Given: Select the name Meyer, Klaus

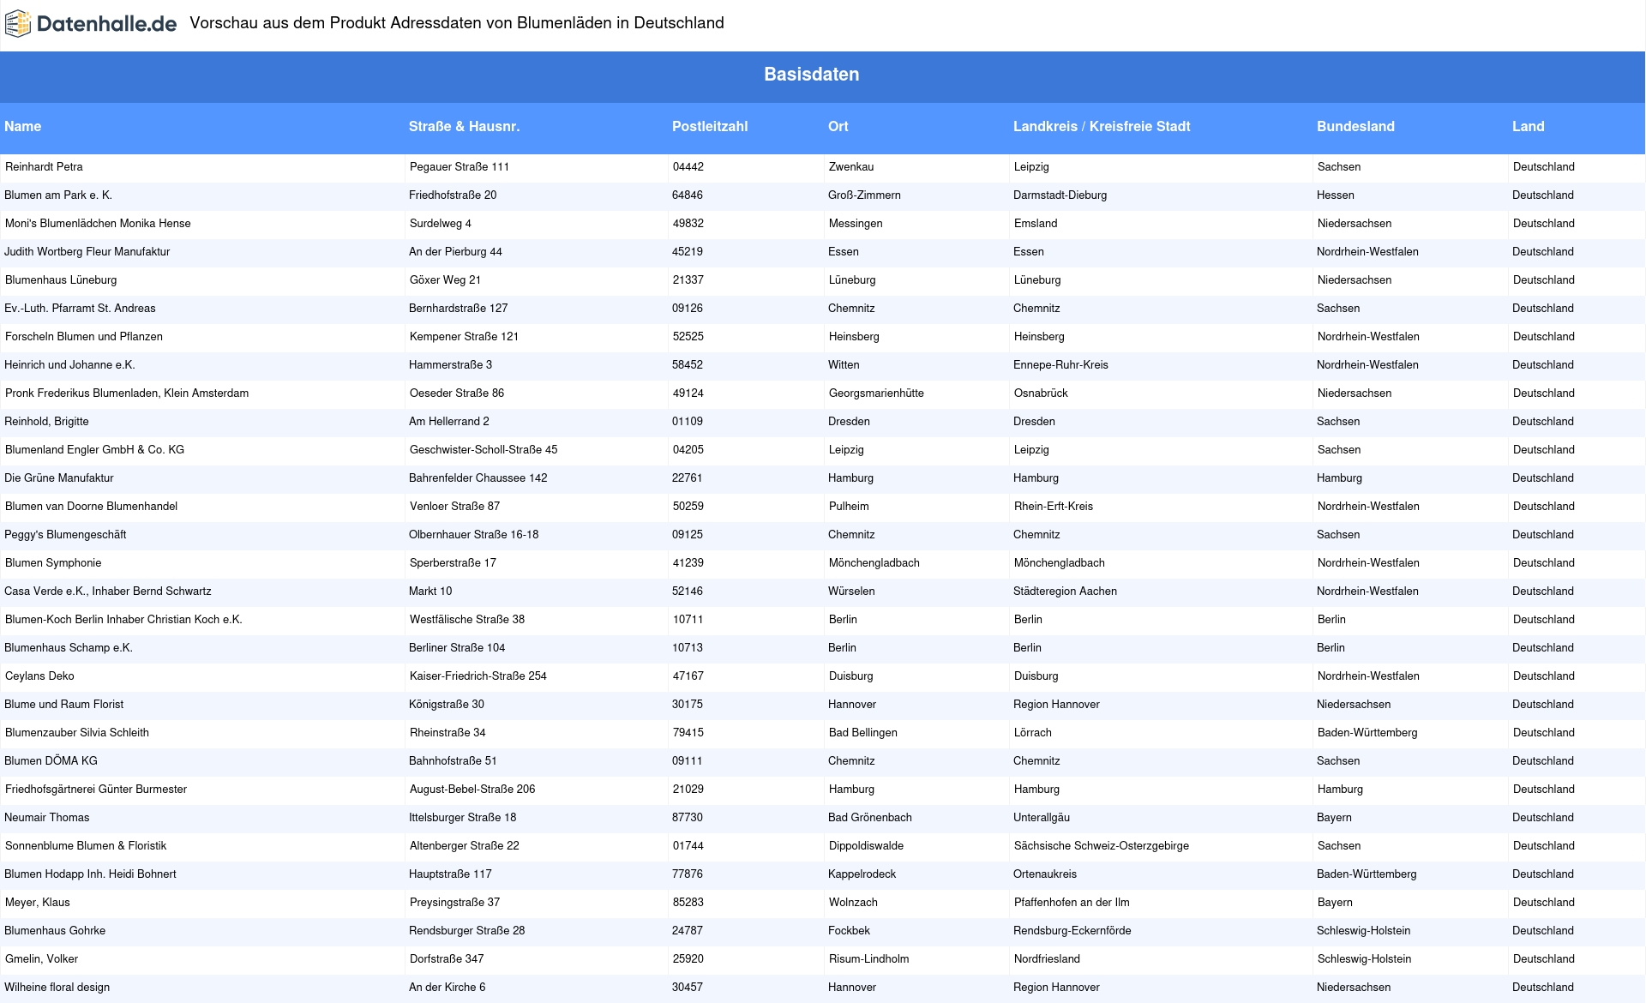Looking at the screenshot, I should pyautogui.click(x=38, y=903).
